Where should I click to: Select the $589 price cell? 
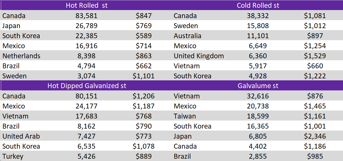[x=144, y=36]
